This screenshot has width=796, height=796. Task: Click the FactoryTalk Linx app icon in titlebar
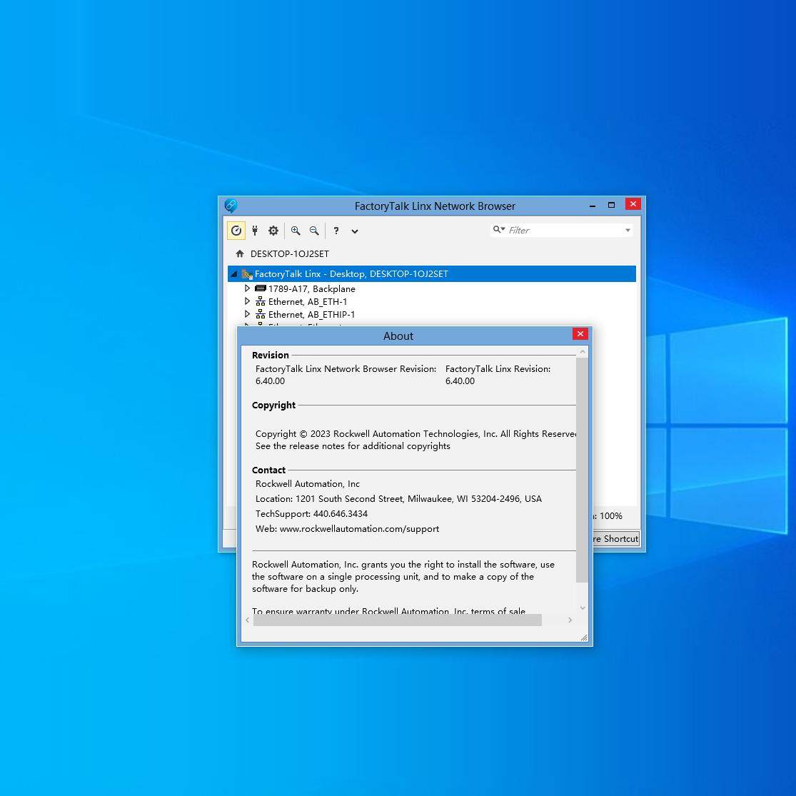pyautogui.click(x=231, y=205)
